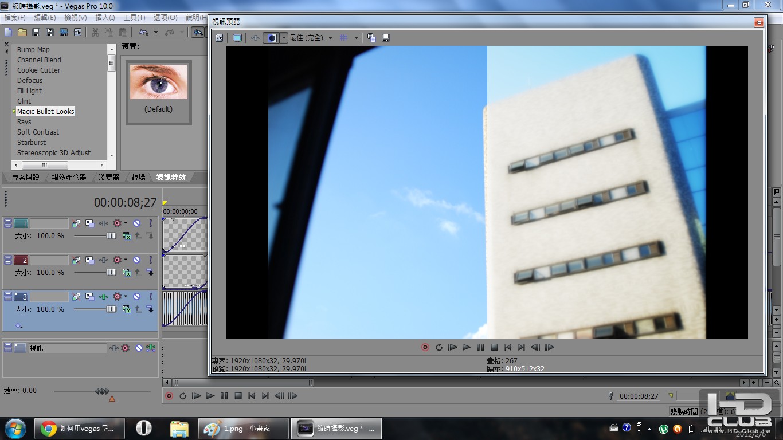Image resolution: width=783 pixels, height=440 pixels.
Task: Open a project with the folder icon
Action: coord(22,32)
